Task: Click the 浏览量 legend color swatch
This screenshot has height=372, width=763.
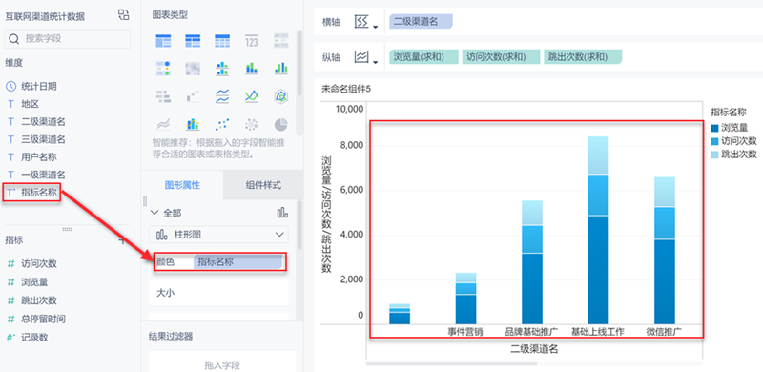Action: point(714,128)
